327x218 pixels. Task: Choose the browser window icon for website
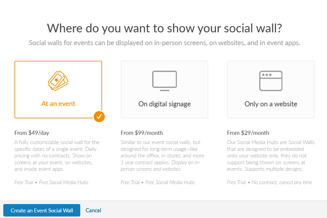click(x=271, y=81)
